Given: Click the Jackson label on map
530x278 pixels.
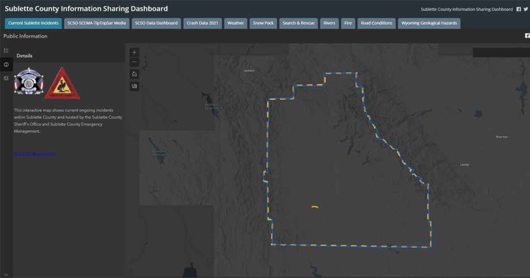Looking at the screenshot, I should point(249,70).
